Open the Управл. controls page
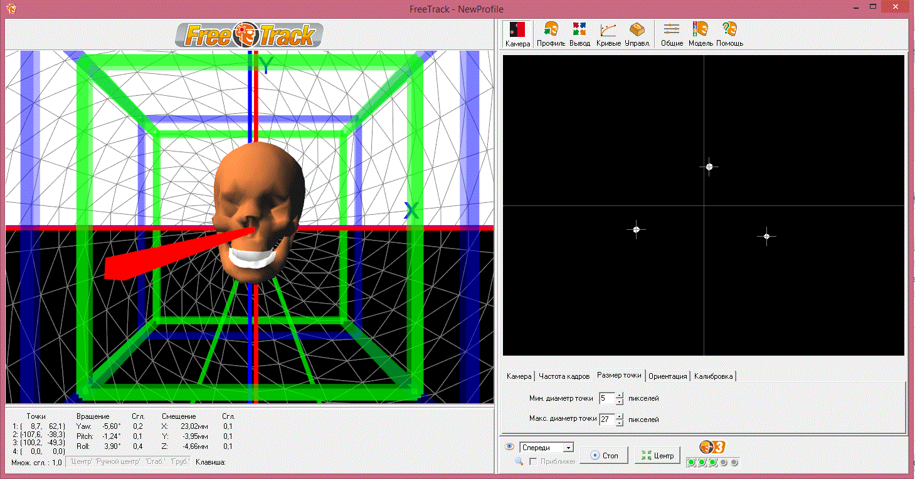 637,34
